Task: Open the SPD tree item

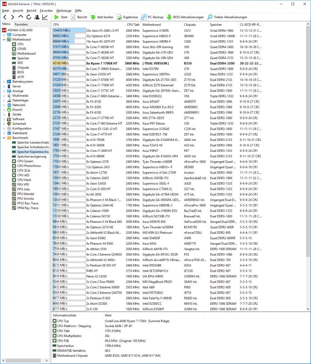Action: coord(17,63)
